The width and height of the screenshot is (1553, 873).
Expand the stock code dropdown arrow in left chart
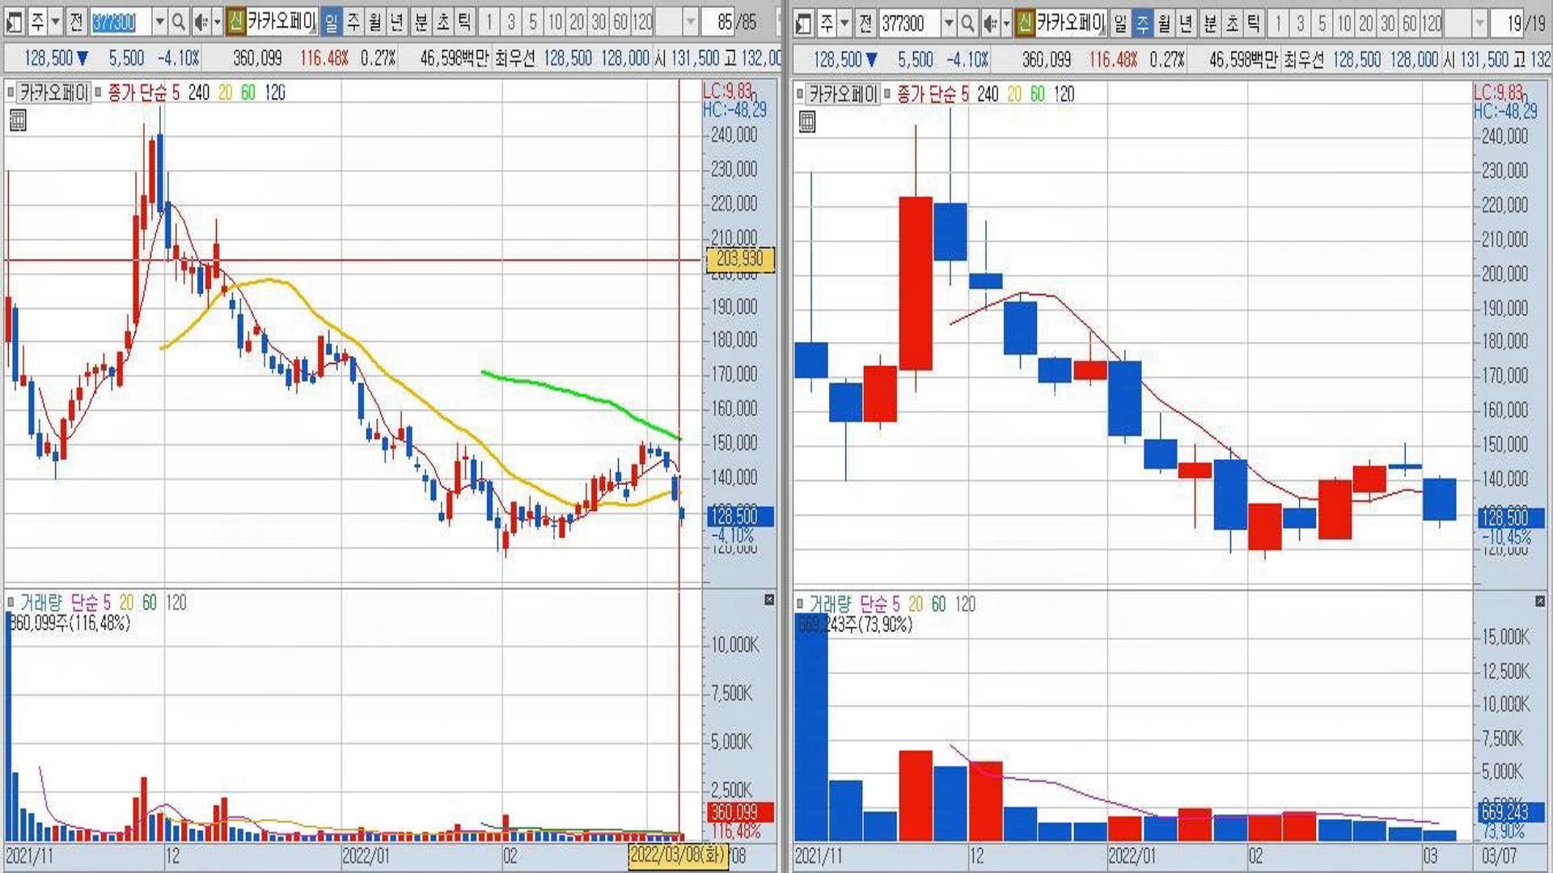point(159,23)
